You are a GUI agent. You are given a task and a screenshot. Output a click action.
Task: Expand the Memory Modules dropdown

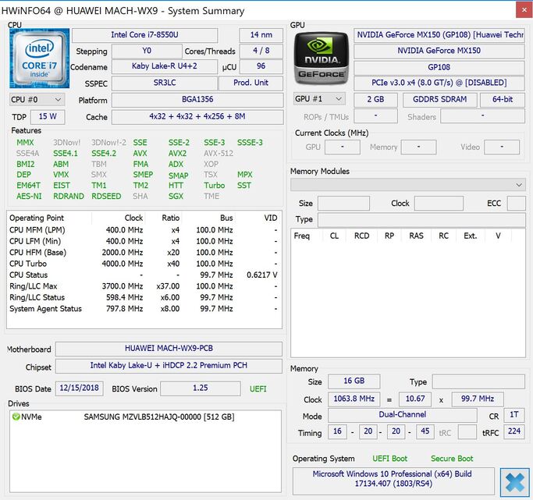point(407,184)
